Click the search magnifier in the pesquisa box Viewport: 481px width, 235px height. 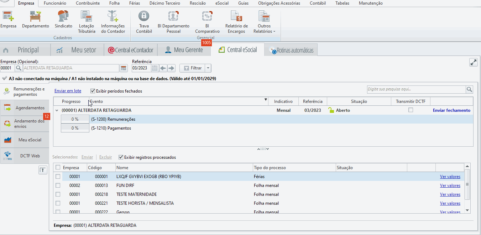point(470,89)
